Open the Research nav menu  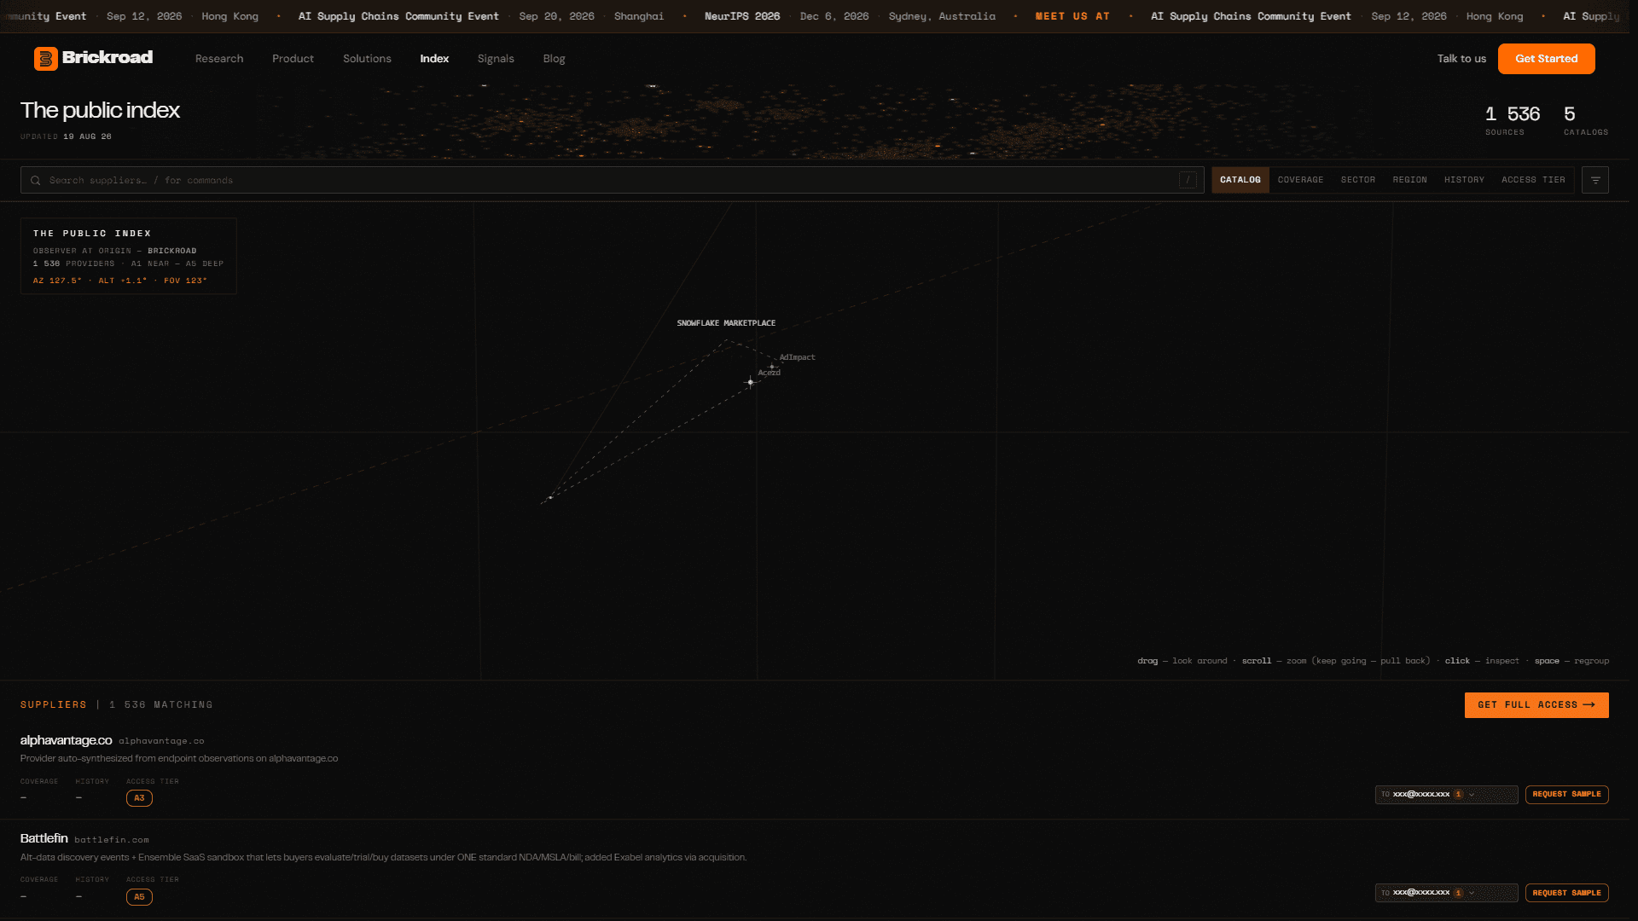tap(219, 59)
